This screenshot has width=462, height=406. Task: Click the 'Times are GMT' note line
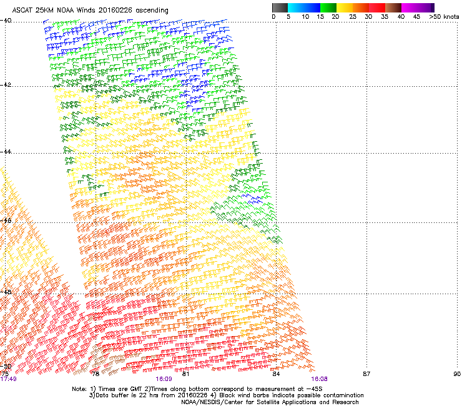point(197,389)
